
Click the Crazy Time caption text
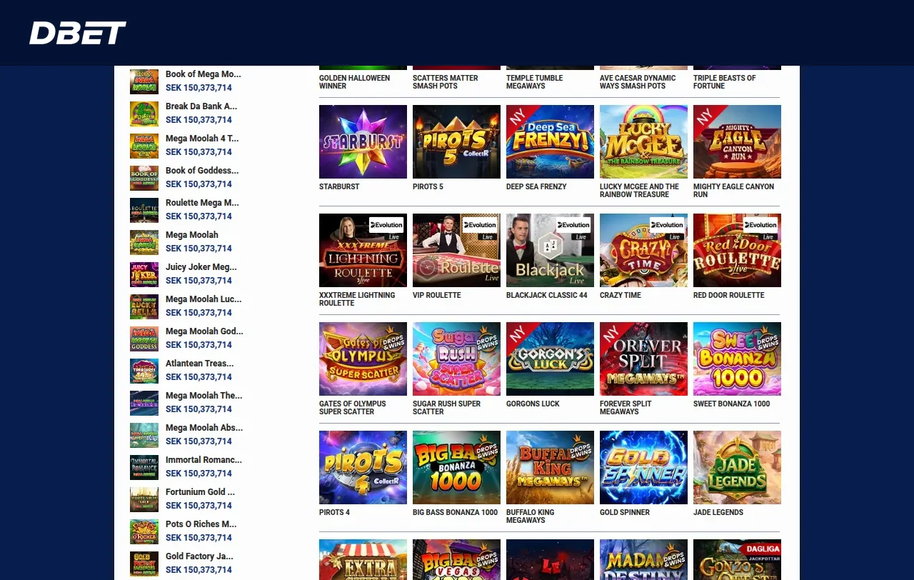coord(621,295)
